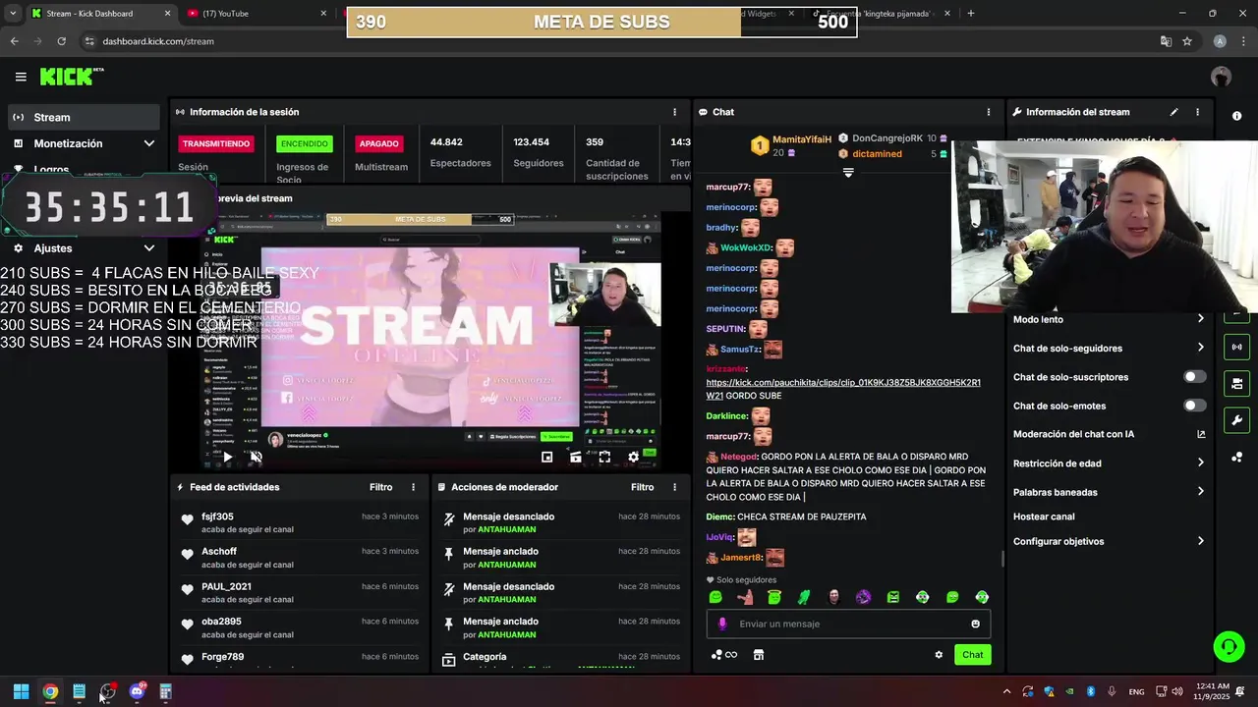The width and height of the screenshot is (1258, 707).
Task: Open three-dot menu of Información del stream
Action: [1197, 112]
